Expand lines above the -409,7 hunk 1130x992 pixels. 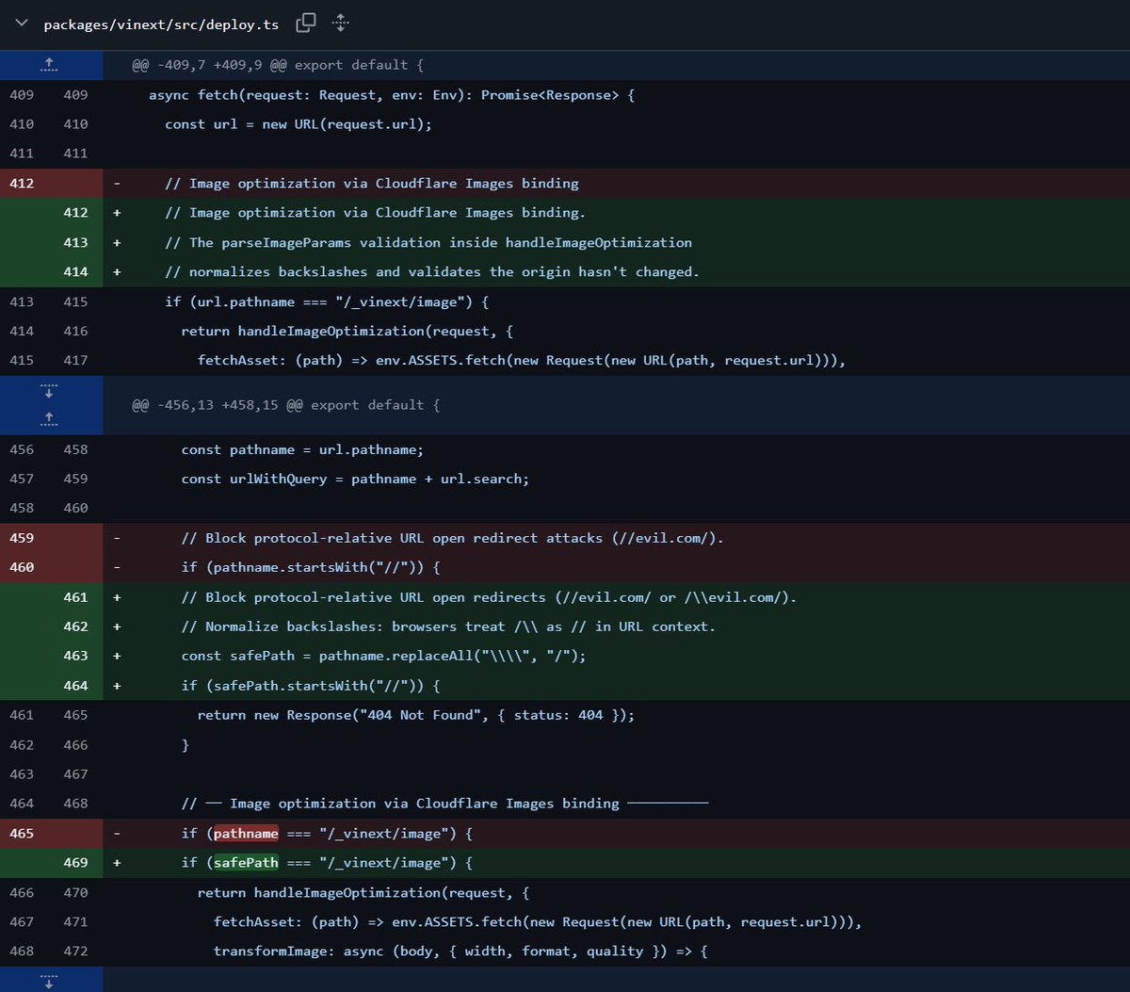coord(50,65)
